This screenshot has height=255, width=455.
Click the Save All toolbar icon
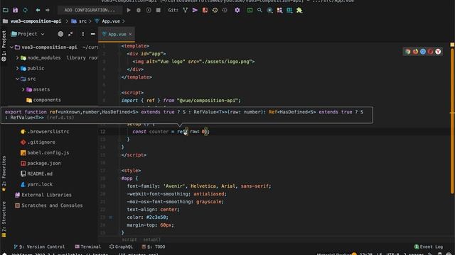[15, 10]
